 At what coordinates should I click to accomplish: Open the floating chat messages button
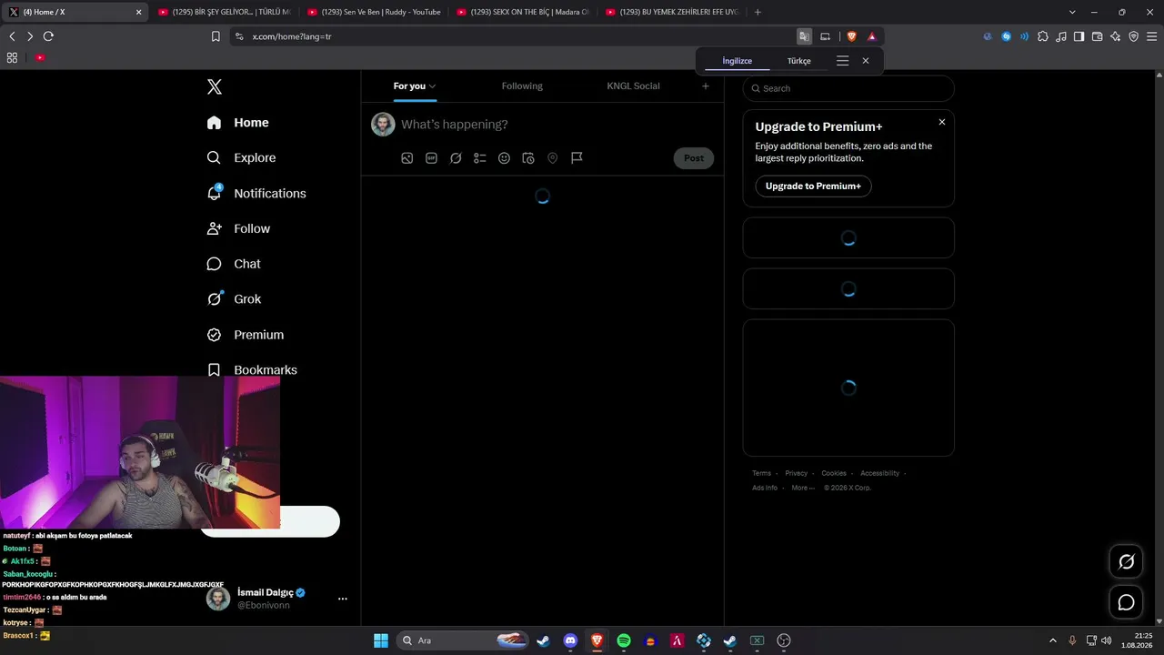(1126, 602)
